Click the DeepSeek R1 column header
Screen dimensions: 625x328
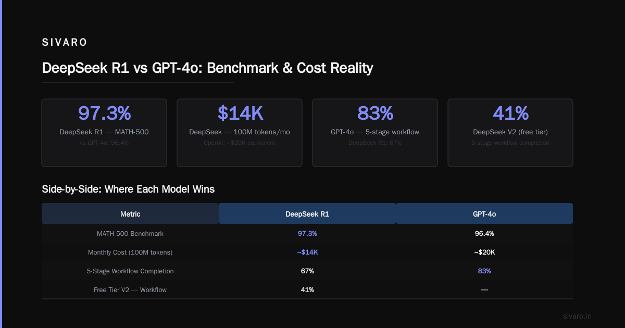[307, 214]
